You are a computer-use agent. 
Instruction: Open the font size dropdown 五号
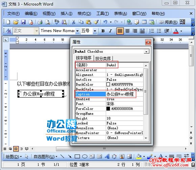[x=95, y=31]
